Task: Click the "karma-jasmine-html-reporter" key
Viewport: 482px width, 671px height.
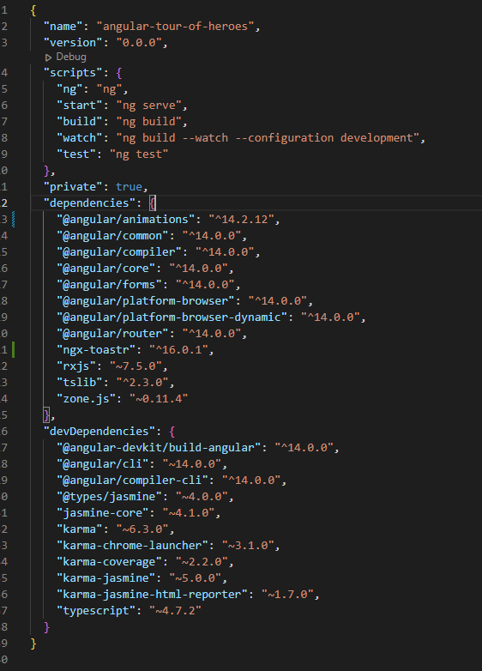Action: point(152,595)
